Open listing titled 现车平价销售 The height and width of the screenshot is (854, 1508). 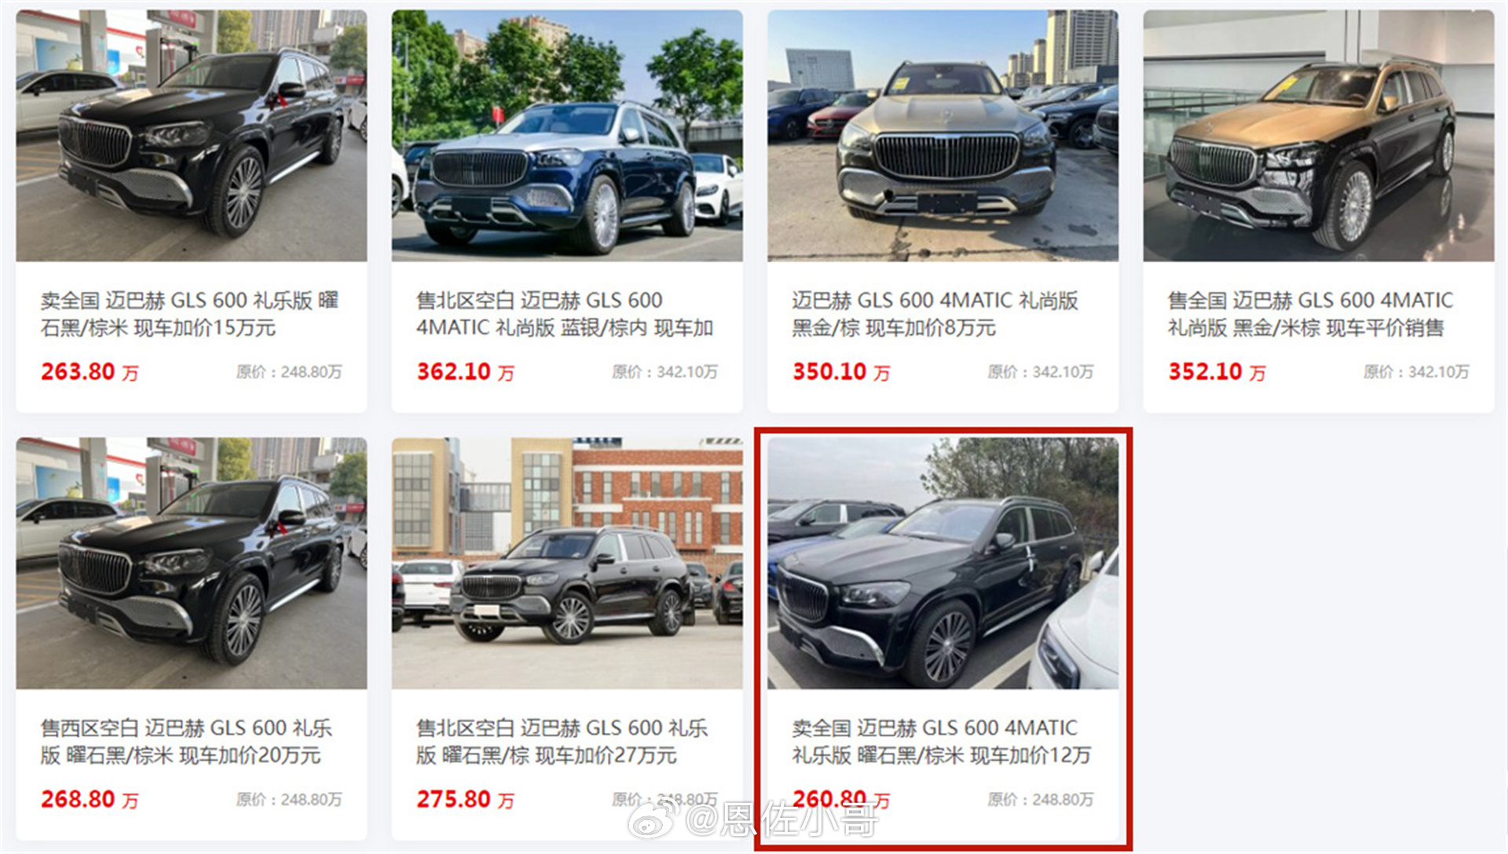(1310, 314)
